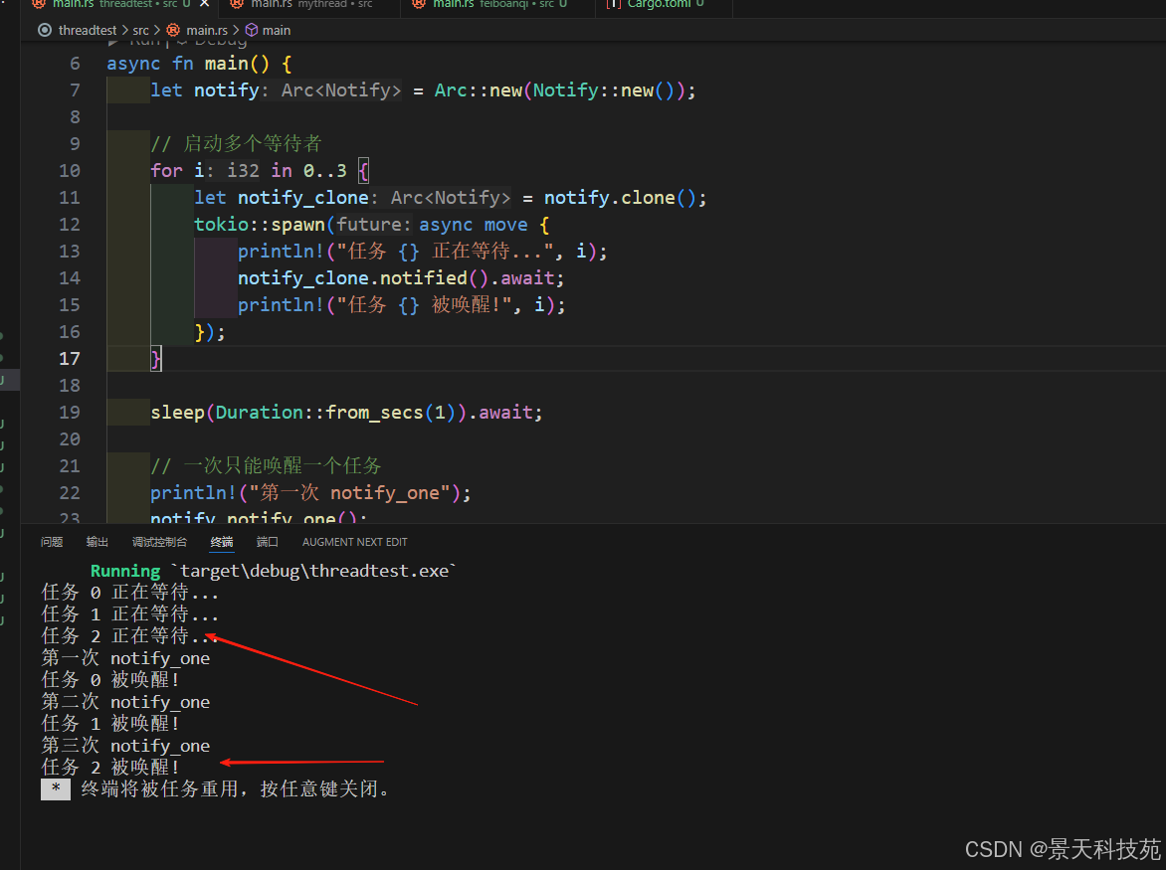
Task: Click the asterisk marker in the terminal
Action: click(56, 789)
